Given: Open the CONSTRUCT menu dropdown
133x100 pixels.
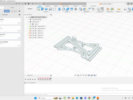Looking at the screenshot, I should click(110, 12).
